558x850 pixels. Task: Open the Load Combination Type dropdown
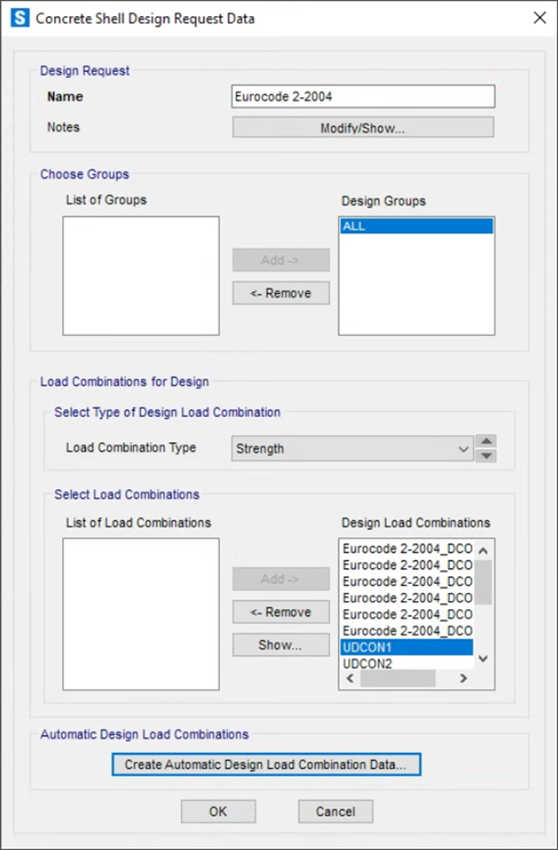click(352, 448)
